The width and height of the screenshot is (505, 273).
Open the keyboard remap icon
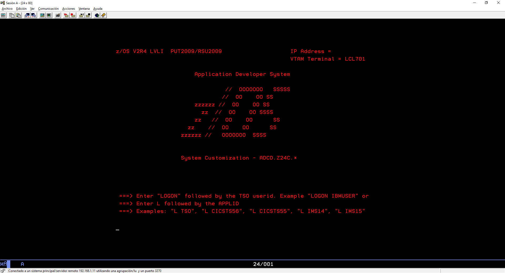coord(57,15)
